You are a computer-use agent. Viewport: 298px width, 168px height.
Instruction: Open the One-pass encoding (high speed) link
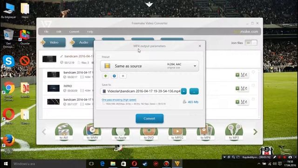(119, 99)
